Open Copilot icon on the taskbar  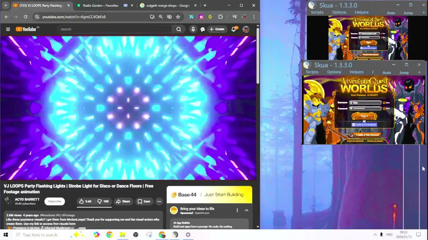point(97,235)
